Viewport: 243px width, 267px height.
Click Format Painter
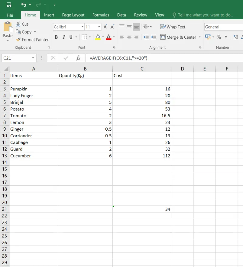(32, 40)
